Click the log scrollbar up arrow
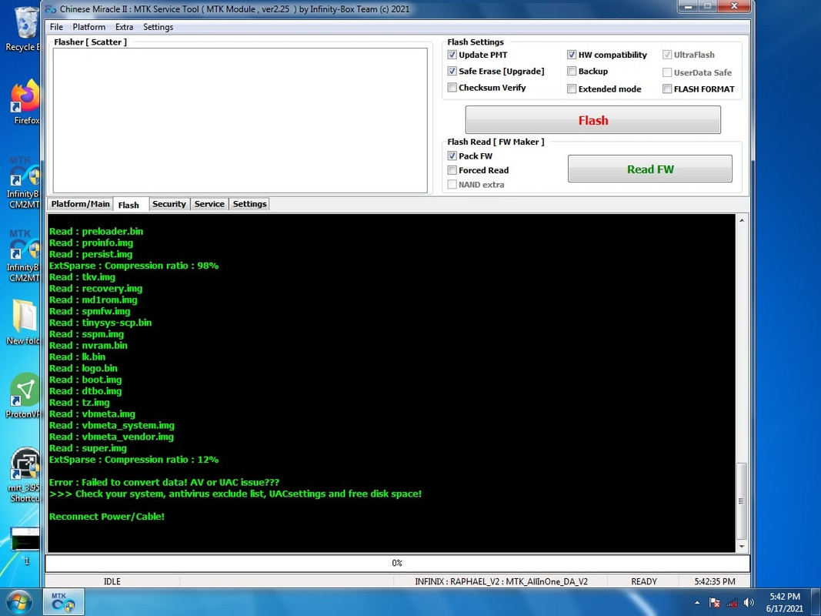The image size is (821, 616). click(742, 220)
